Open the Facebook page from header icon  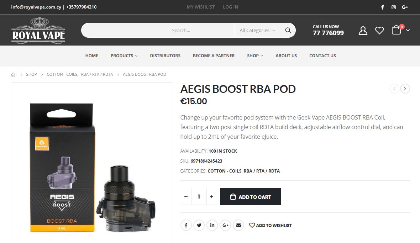coord(383,7)
